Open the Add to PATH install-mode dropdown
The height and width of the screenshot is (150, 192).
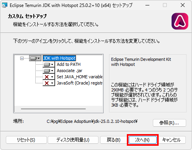[x=49, y=64]
